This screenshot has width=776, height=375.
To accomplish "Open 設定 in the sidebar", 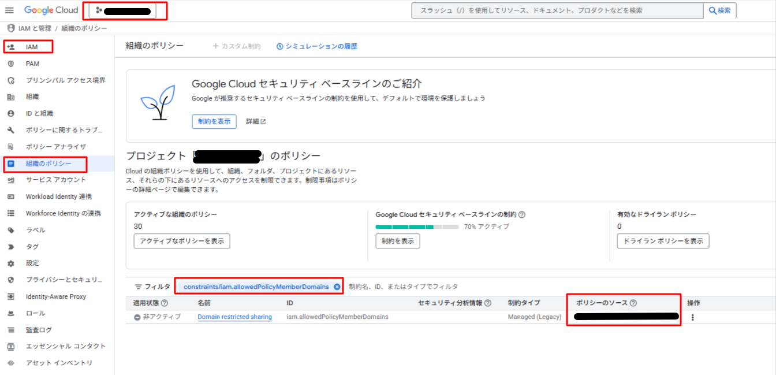I will click(x=32, y=263).
